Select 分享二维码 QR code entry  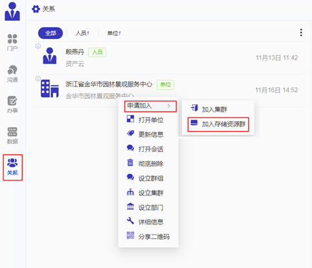tap(148, 236)
